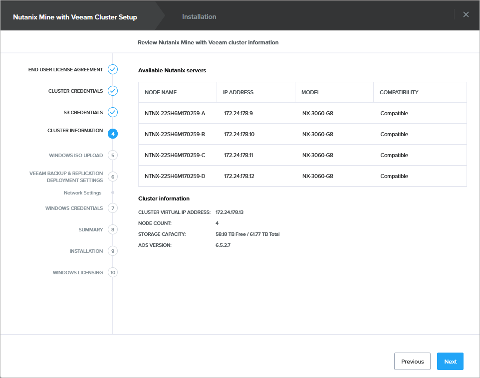Image resolution: width=480 pixels, height=378 pixels.
Task: Click the Next button
Action: pos(450,362)
